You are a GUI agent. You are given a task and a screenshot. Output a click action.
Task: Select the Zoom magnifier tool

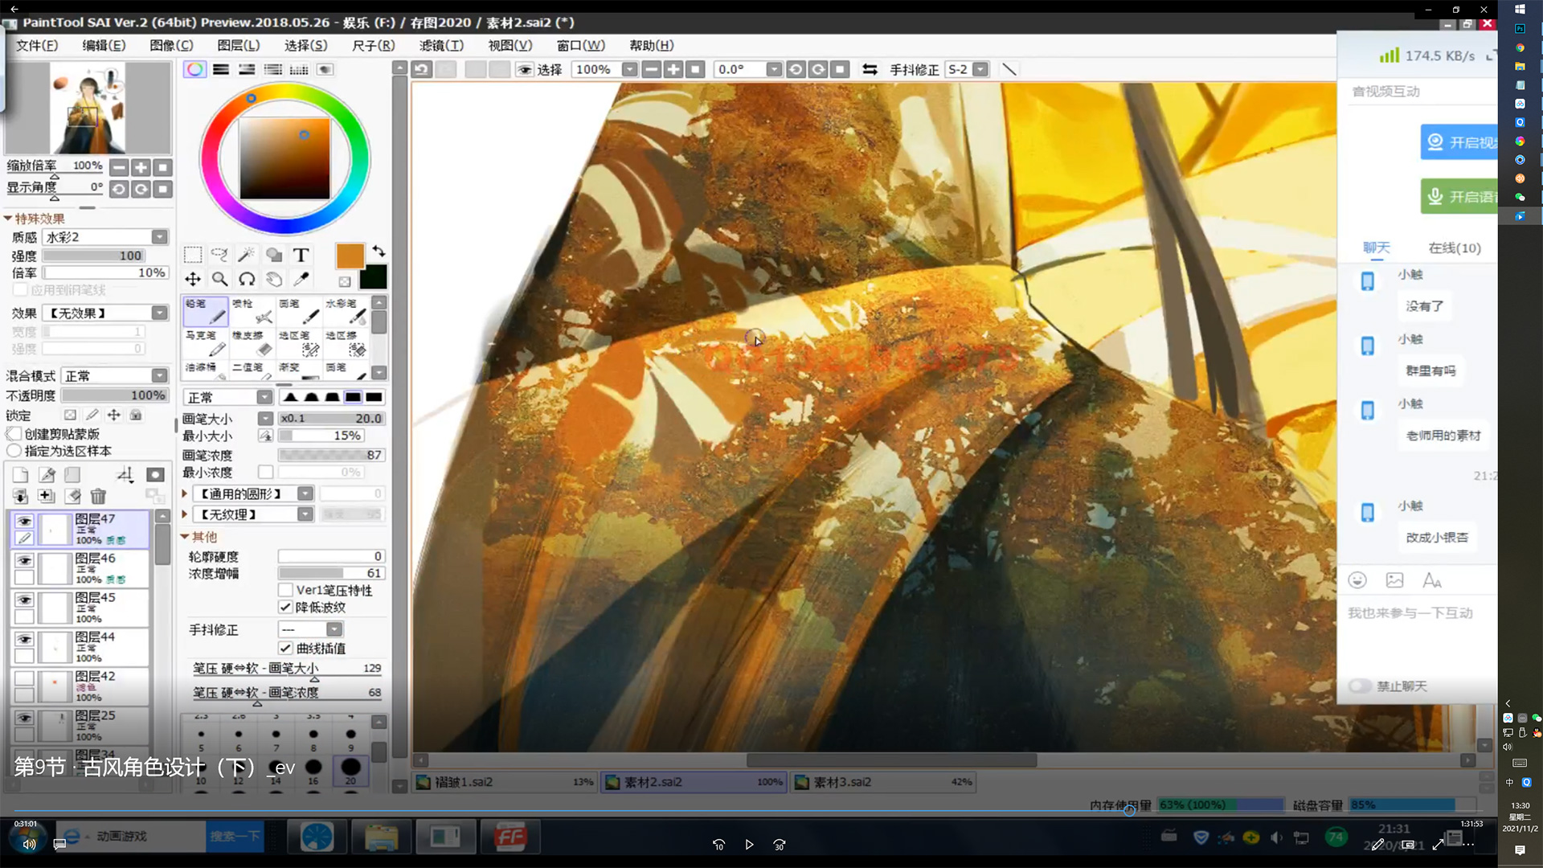219,279
